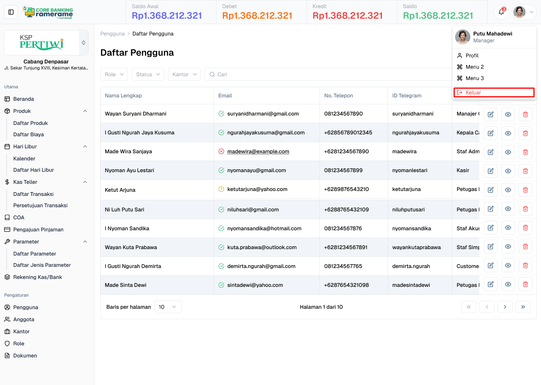
Task: Open the Role filter dropdown
Action: (x=114, y=74)
